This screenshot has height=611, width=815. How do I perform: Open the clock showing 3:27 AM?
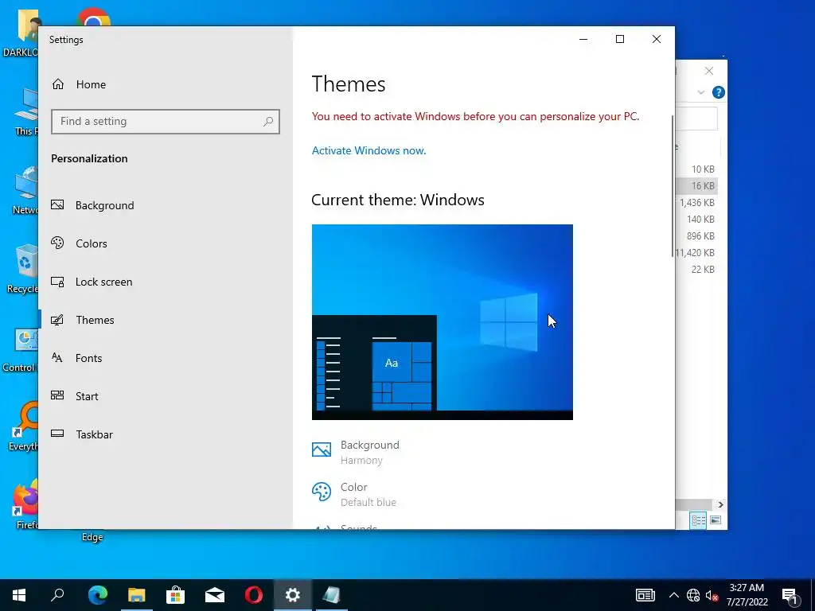[747, 595]
